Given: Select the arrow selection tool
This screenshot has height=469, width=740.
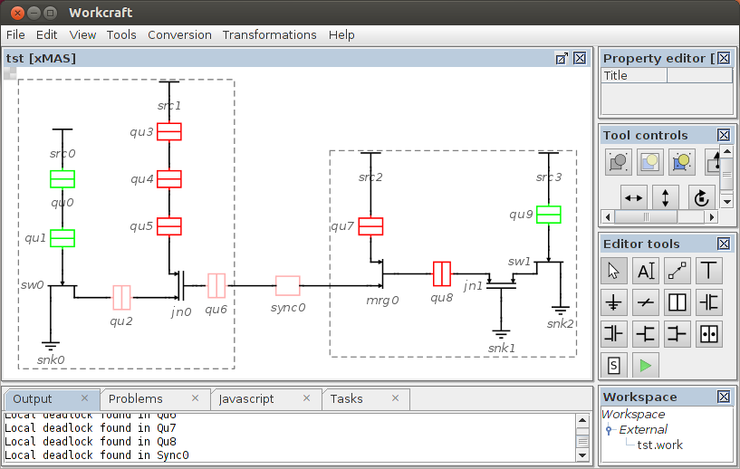Looking at the screenshot, I should [614, 270].
